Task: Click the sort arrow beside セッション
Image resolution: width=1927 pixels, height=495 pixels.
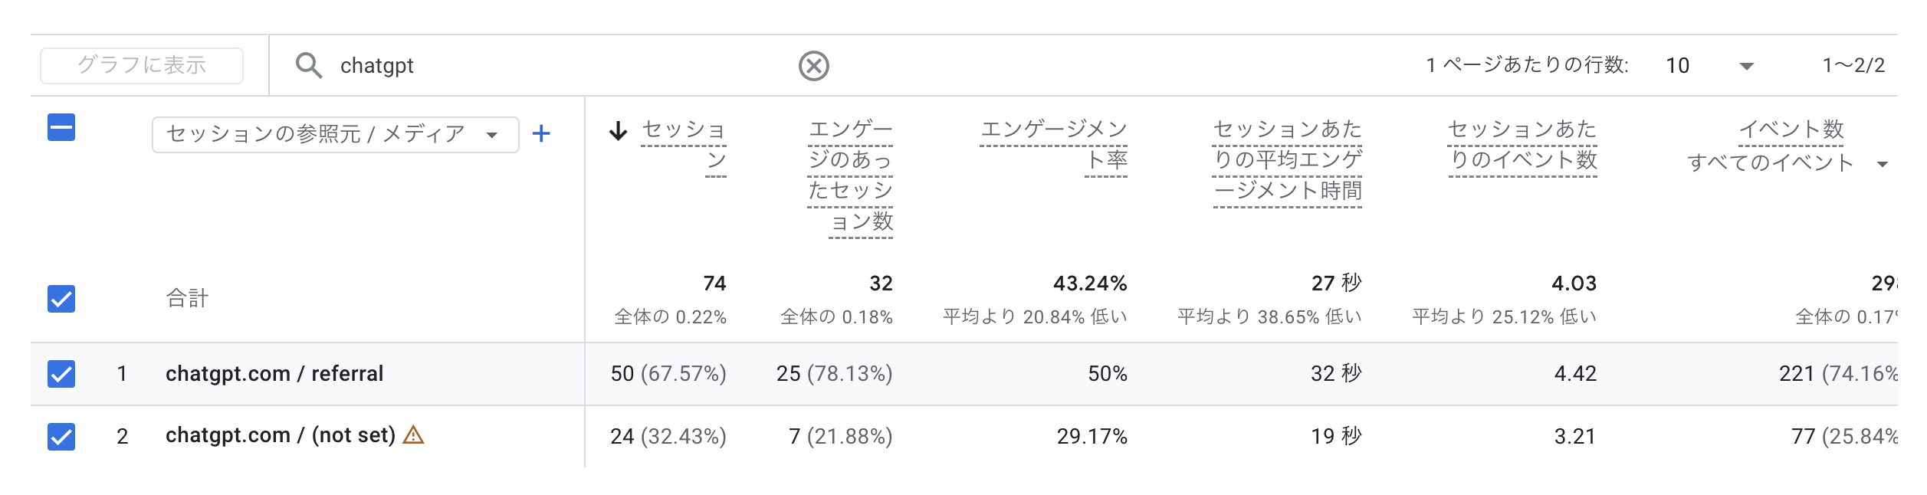Action: [618, 132]
